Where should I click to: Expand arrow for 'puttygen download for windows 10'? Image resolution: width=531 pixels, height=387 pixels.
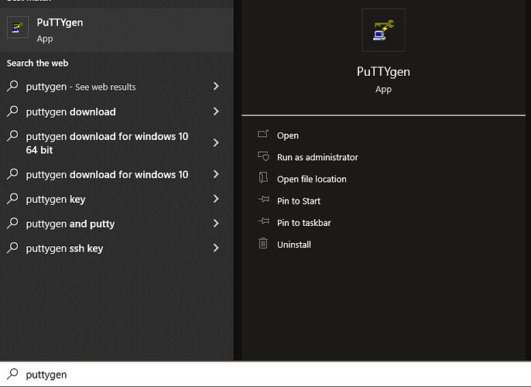click(x=216, y=174)
